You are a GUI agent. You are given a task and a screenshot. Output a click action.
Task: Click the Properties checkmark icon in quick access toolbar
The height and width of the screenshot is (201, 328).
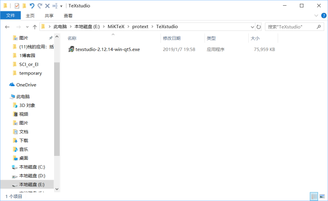17,6
